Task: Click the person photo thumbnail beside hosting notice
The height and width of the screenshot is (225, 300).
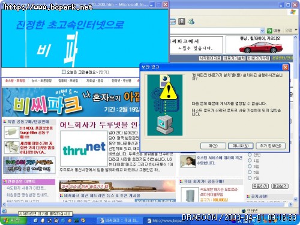Action: [188, 162]
